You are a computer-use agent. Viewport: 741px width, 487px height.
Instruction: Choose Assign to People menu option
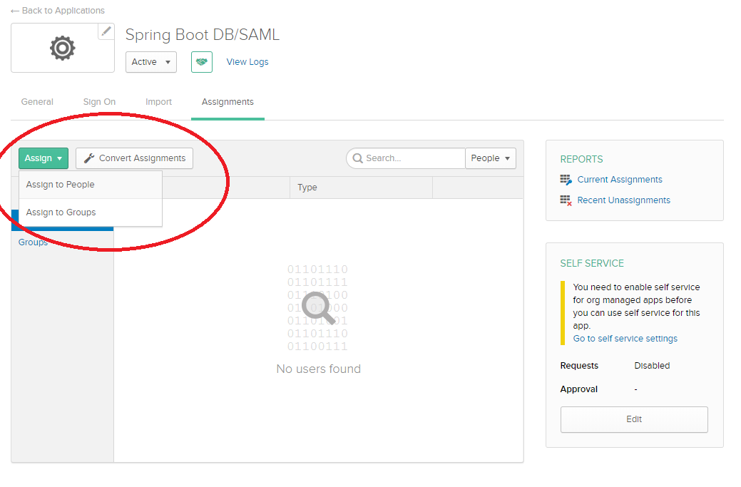pyautogui.click(x=91, y=185)
